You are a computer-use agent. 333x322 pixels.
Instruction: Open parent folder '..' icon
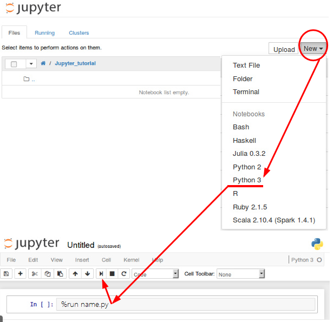coord(27,79)
